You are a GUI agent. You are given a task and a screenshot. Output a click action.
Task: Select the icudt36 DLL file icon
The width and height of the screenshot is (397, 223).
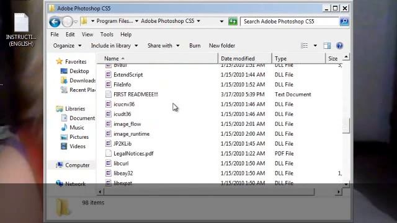click(109, 114)
